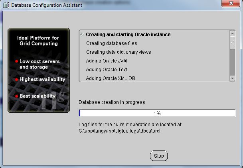Select 'Adding Oracle Text' step

click(x=107, y=70)
